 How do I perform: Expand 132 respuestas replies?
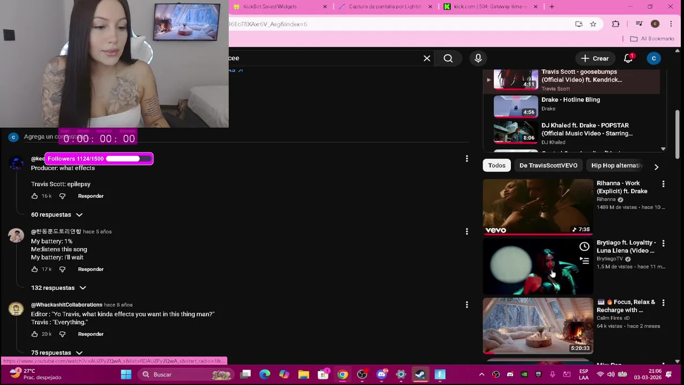coord(58,288)
